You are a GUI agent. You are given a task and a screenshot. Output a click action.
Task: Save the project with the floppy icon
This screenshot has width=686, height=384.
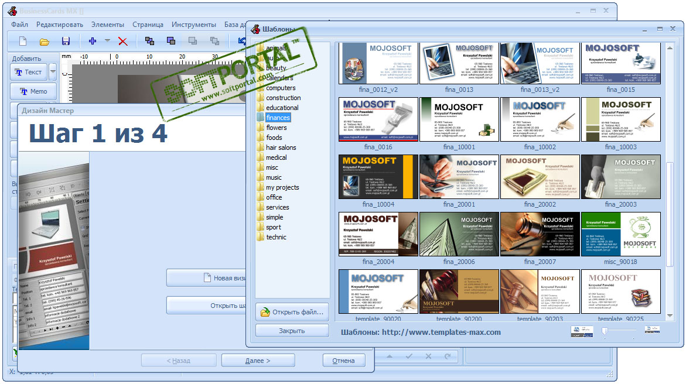click(66, 41)
